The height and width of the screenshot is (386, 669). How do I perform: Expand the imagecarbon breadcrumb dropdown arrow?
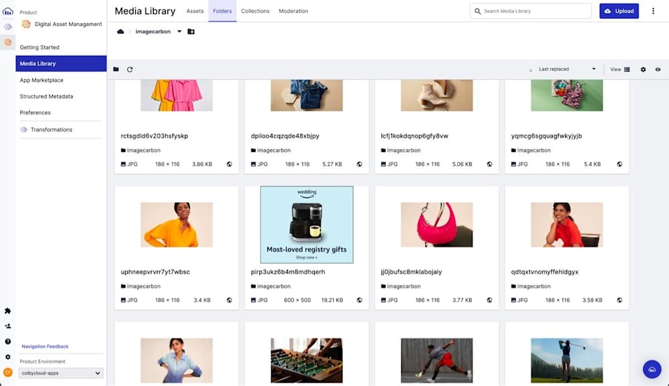click(x=179, y=31)
